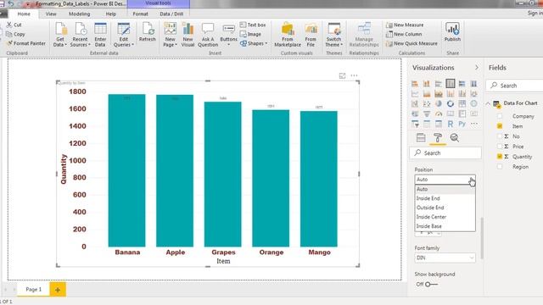Select the Matrix visualization
Viewport: 543px width, 305px height.
click(439, 124)
